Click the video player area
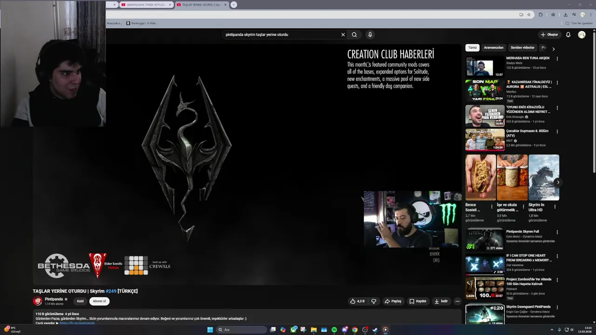The image size is (596, 335). click(247, 164)
